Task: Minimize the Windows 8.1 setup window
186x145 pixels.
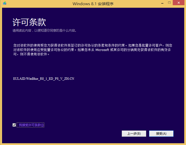Action: pos(162,3)
